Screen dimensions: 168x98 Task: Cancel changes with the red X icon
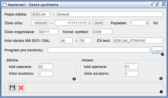[21, 88]
